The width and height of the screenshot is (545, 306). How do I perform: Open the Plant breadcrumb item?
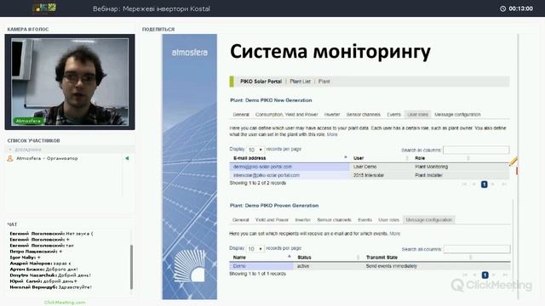point(324,82)
